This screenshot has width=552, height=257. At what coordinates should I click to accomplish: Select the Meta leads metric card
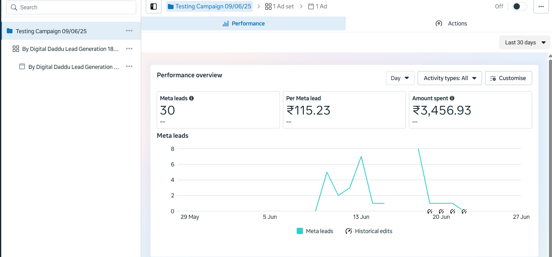coord(218,110)
